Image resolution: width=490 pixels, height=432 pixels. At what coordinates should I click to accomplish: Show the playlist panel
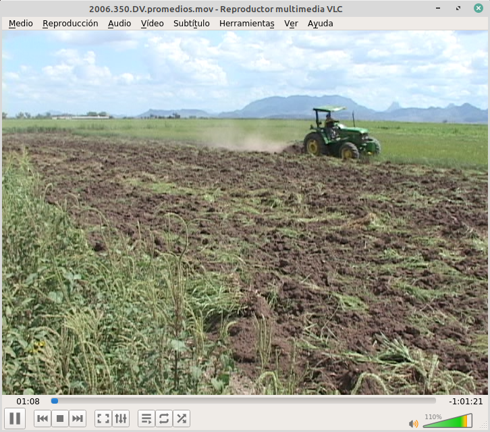click(146, 419)
